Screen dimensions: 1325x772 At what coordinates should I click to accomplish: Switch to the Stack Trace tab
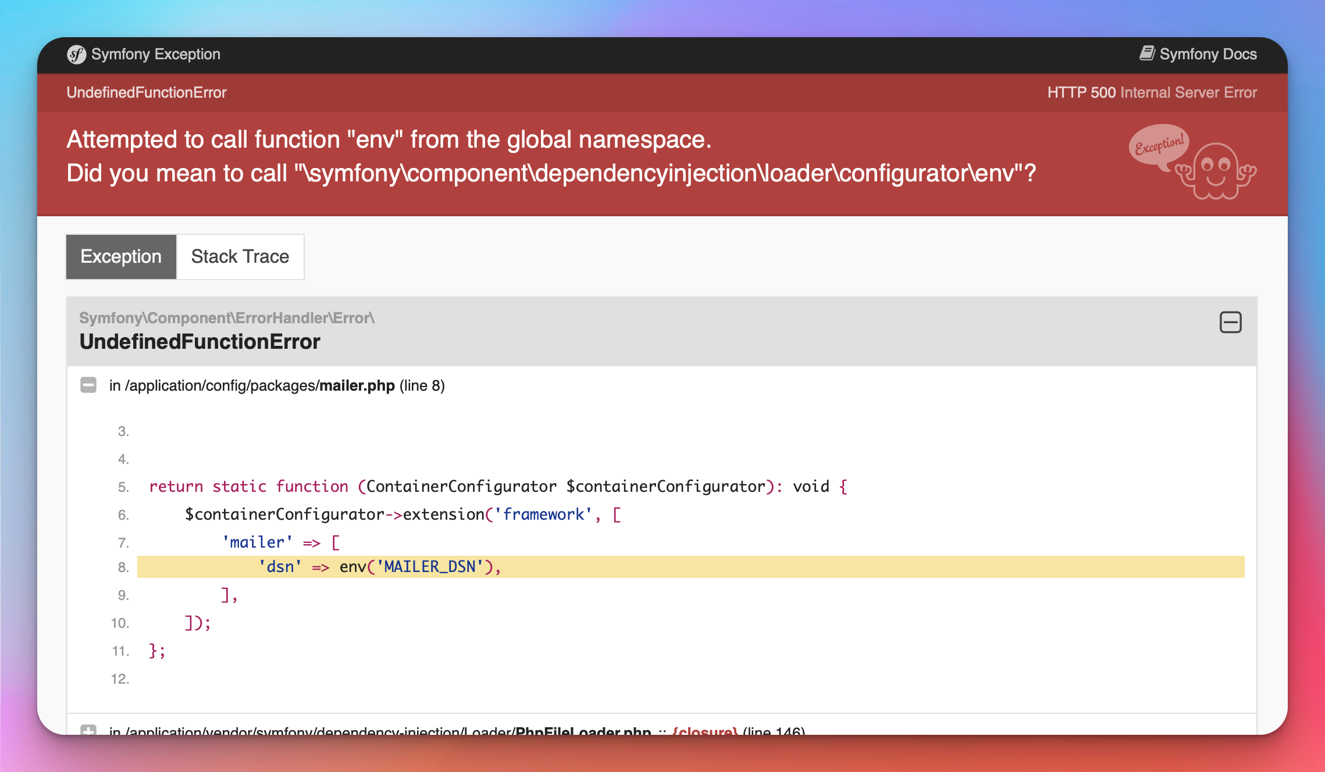[x=240, y=256]
